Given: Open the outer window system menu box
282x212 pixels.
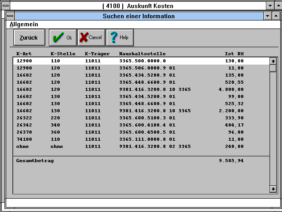Looking at the screenshot, I should coord(5,6).
